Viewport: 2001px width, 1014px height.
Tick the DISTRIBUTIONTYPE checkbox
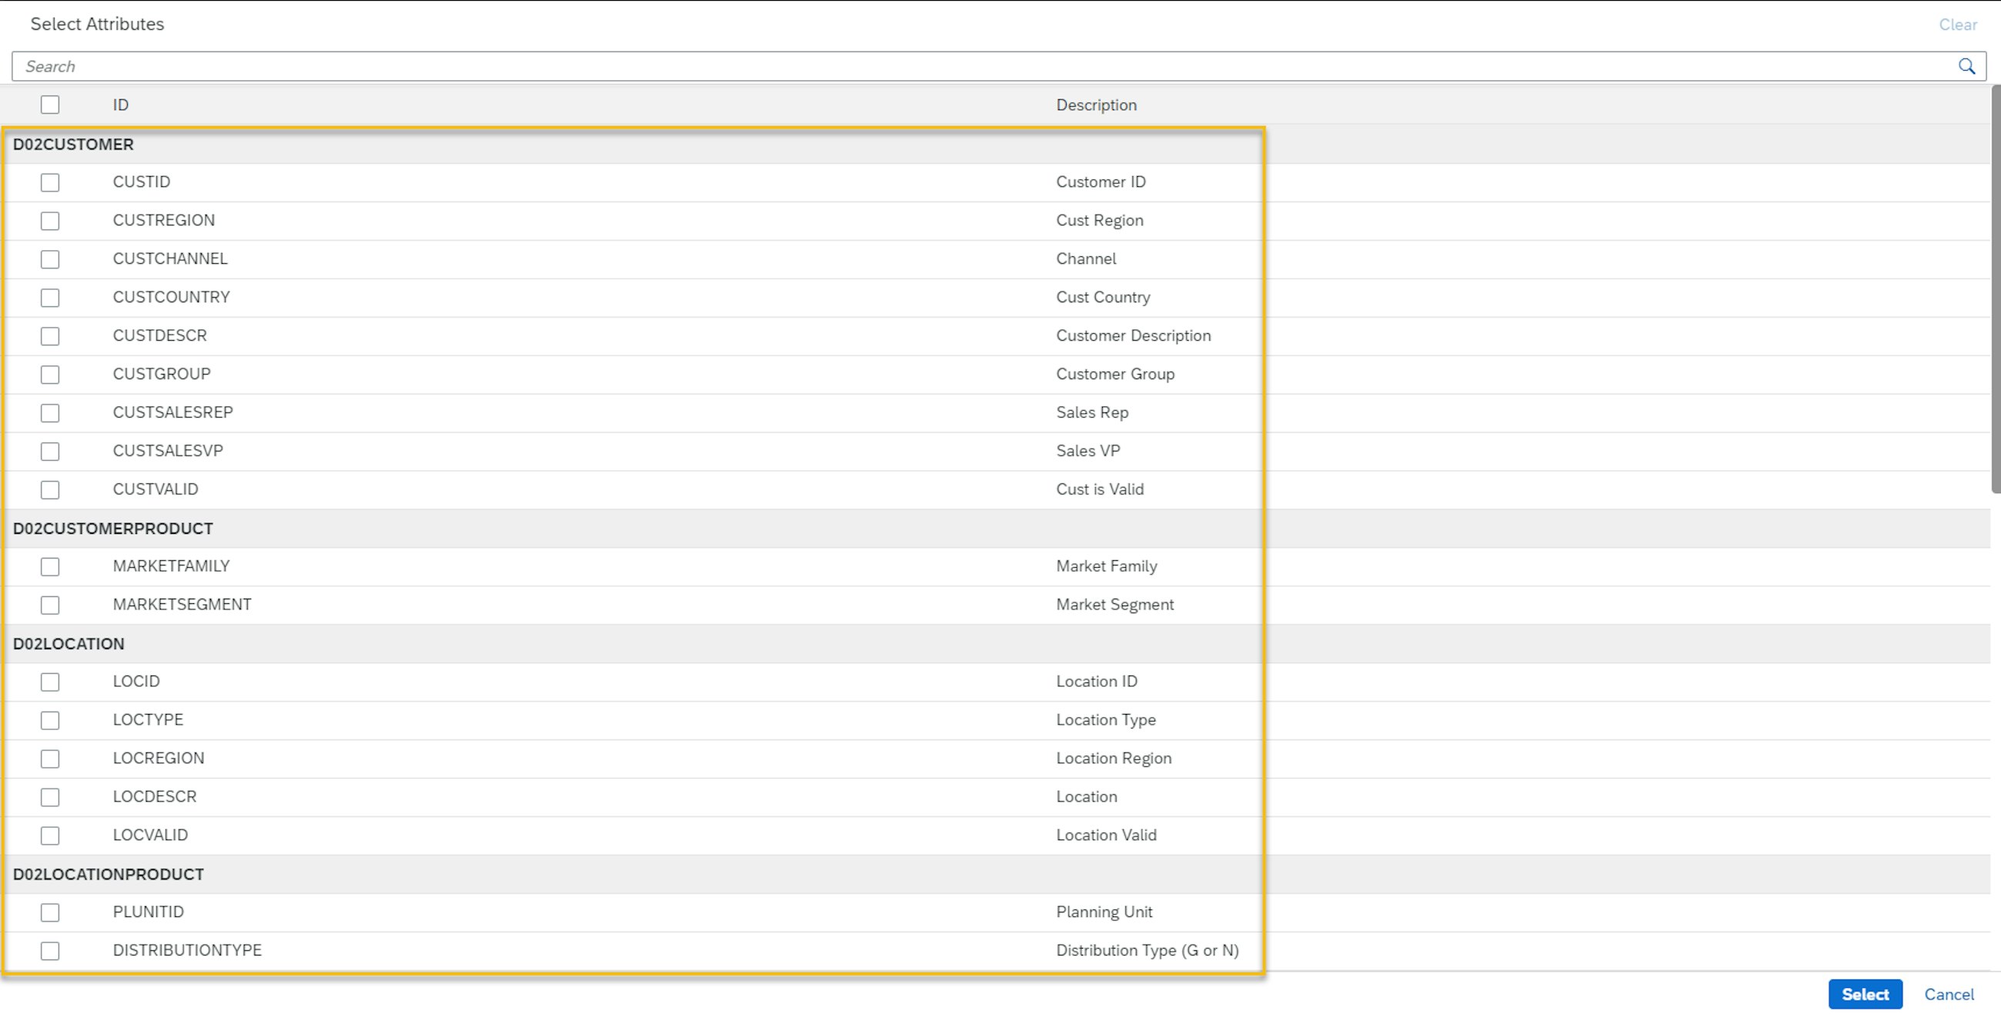pyautogui.click(x=50, y=950)
